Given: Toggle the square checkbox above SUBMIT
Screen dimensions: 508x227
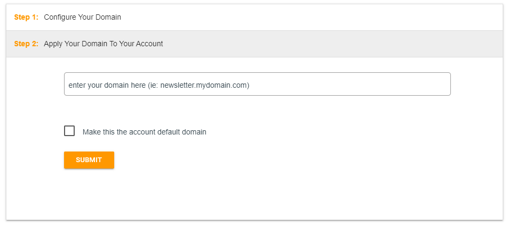Looking at the screenshot, I should point(69,131).
